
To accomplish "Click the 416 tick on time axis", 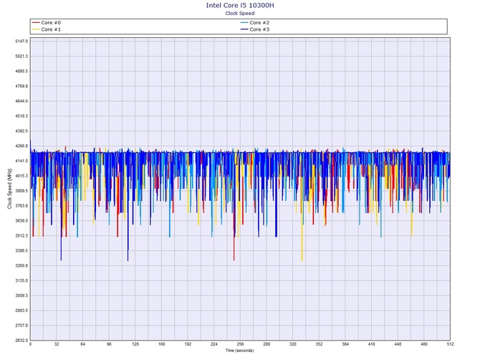I will click(x=372, y=344).
